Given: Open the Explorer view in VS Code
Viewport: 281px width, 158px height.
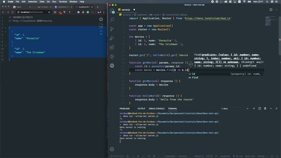Looking at the screenshot, I should (x=112, y=11).
